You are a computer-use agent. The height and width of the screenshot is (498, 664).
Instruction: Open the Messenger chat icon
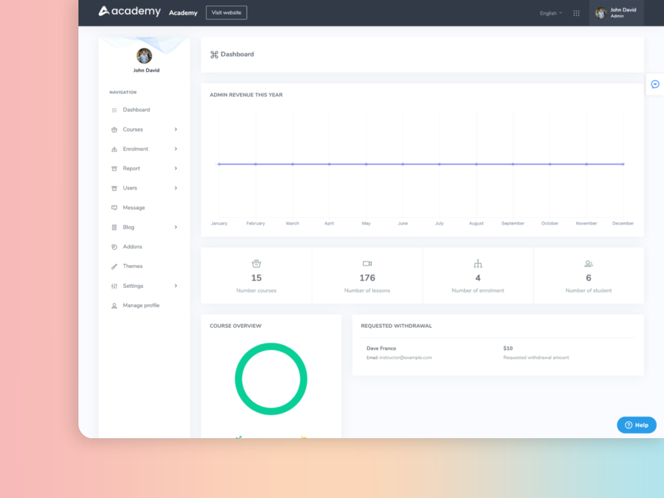click(x=655, y=84)
